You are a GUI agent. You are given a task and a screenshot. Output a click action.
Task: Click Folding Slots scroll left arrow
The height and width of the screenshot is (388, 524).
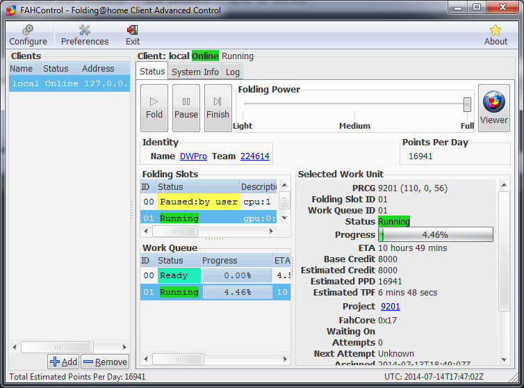pos(146,231)
